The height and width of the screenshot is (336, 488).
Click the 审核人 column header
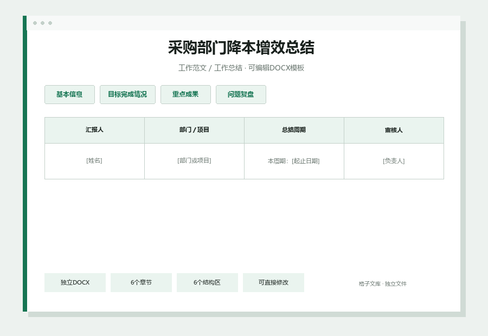tap(394, 130)
